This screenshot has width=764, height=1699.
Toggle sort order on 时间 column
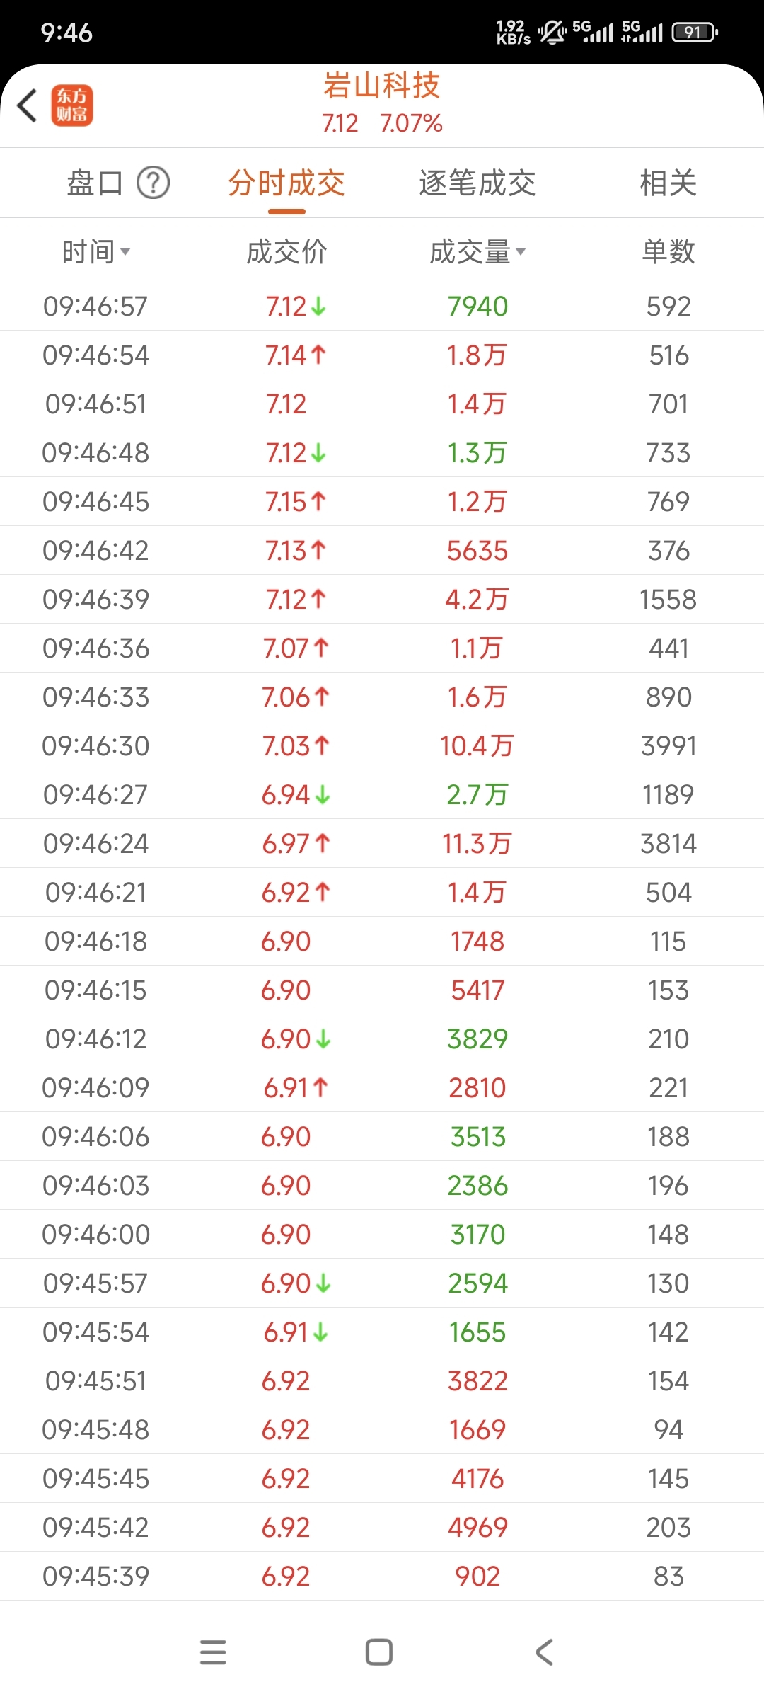pos(95,251)
